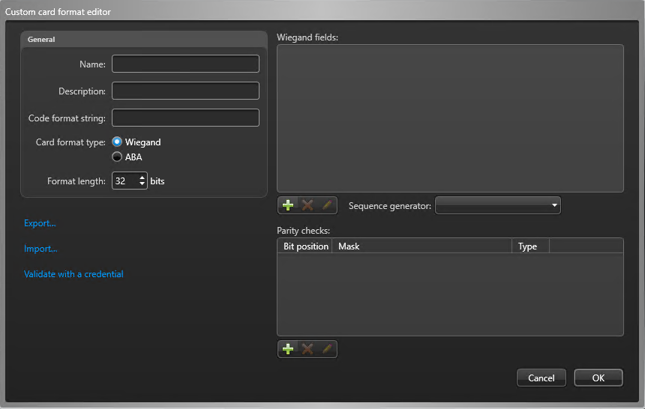Click edit pencil icon under Parity checks
The width and height of the screenshot is (645, 409).
[x=326, y=349]
